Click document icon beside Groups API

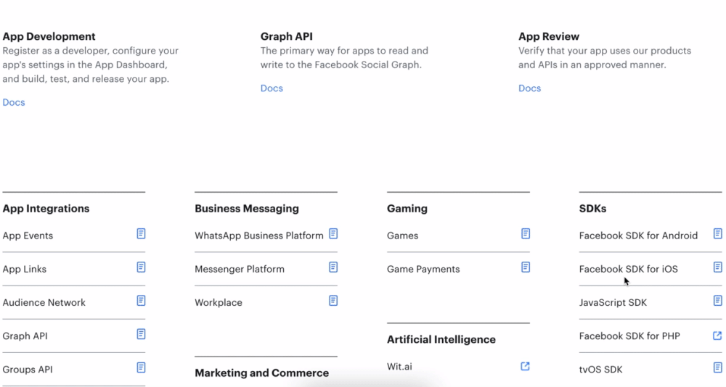pos(142,368)
